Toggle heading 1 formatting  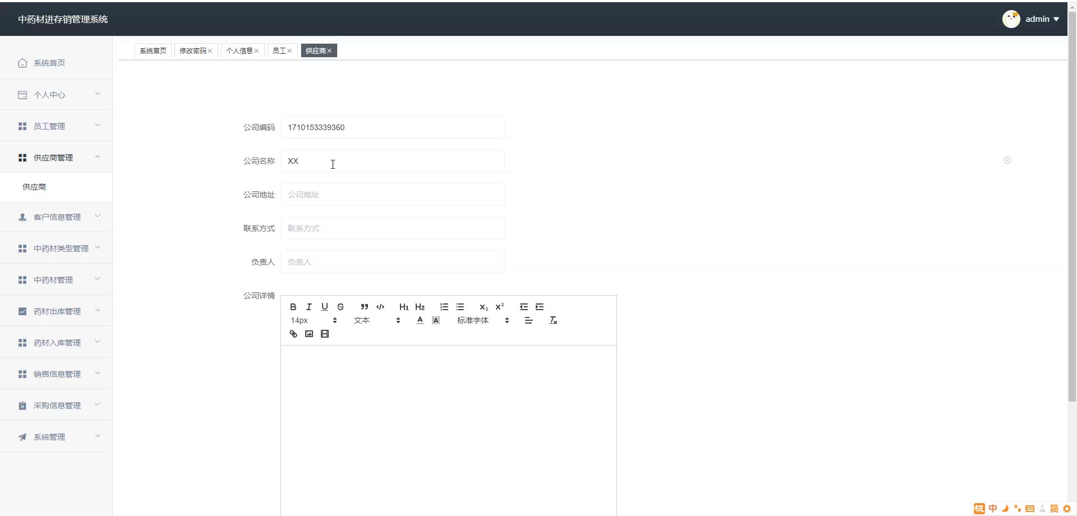pos(404,307)
